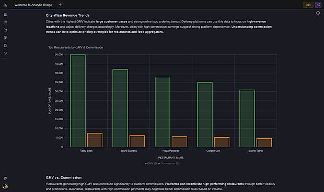Open the apps grid icon in sidebar

click(x=5, y=15)
